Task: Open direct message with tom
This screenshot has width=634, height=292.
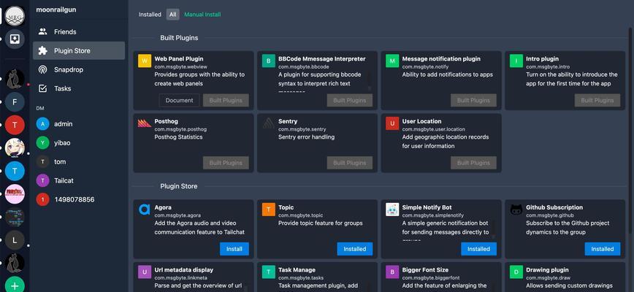Action: click(x=79, y=161)
